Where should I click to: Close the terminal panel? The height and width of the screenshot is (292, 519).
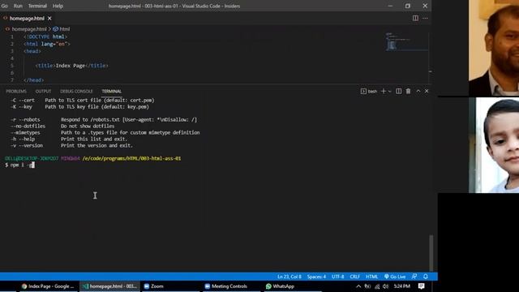point(427,91)
